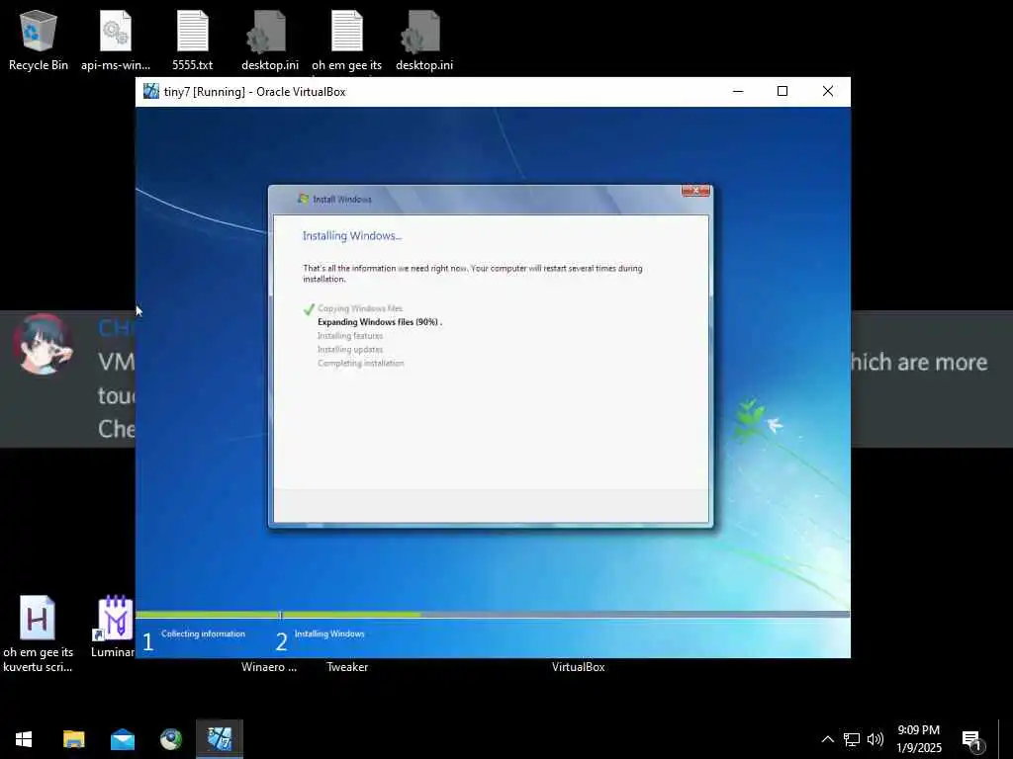Open the volume control in tray
Screen dimensions: 1013x759
click(875, 739)
